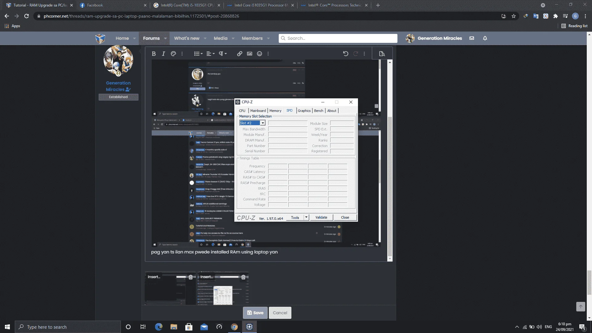Open more text options after the color icon

[x=182, y=54]
